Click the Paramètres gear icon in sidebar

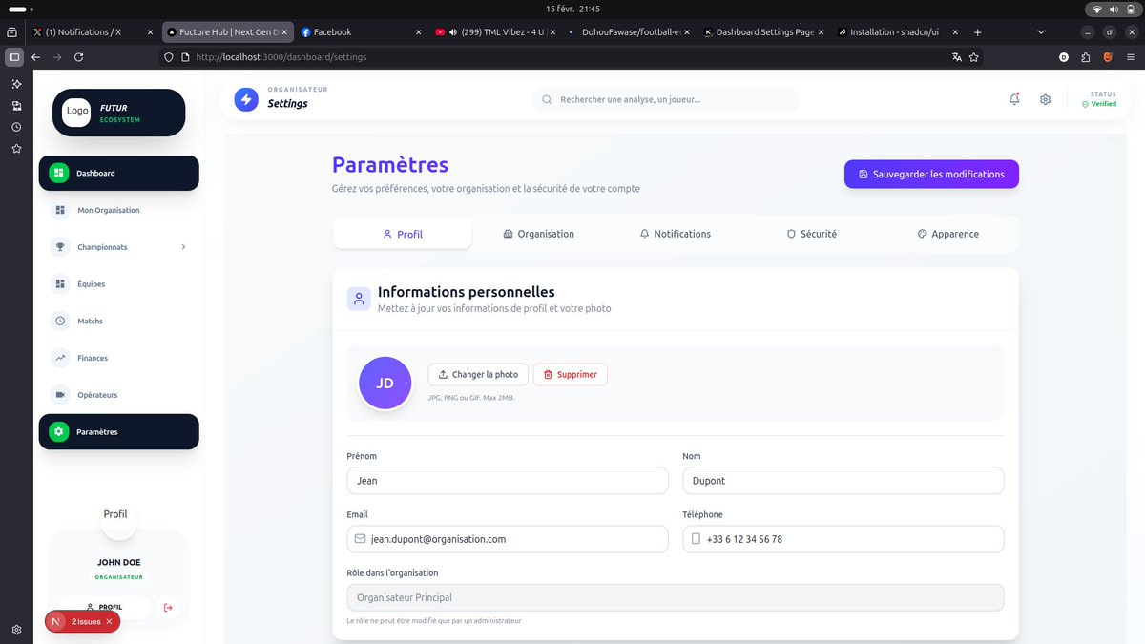59,432
